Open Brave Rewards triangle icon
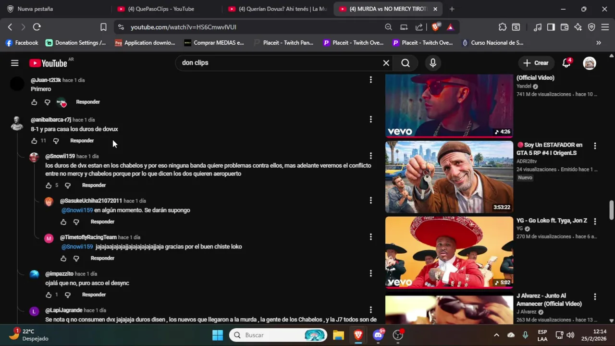Image resolution: width=615 pixels, height=346 pixels. 450,27
